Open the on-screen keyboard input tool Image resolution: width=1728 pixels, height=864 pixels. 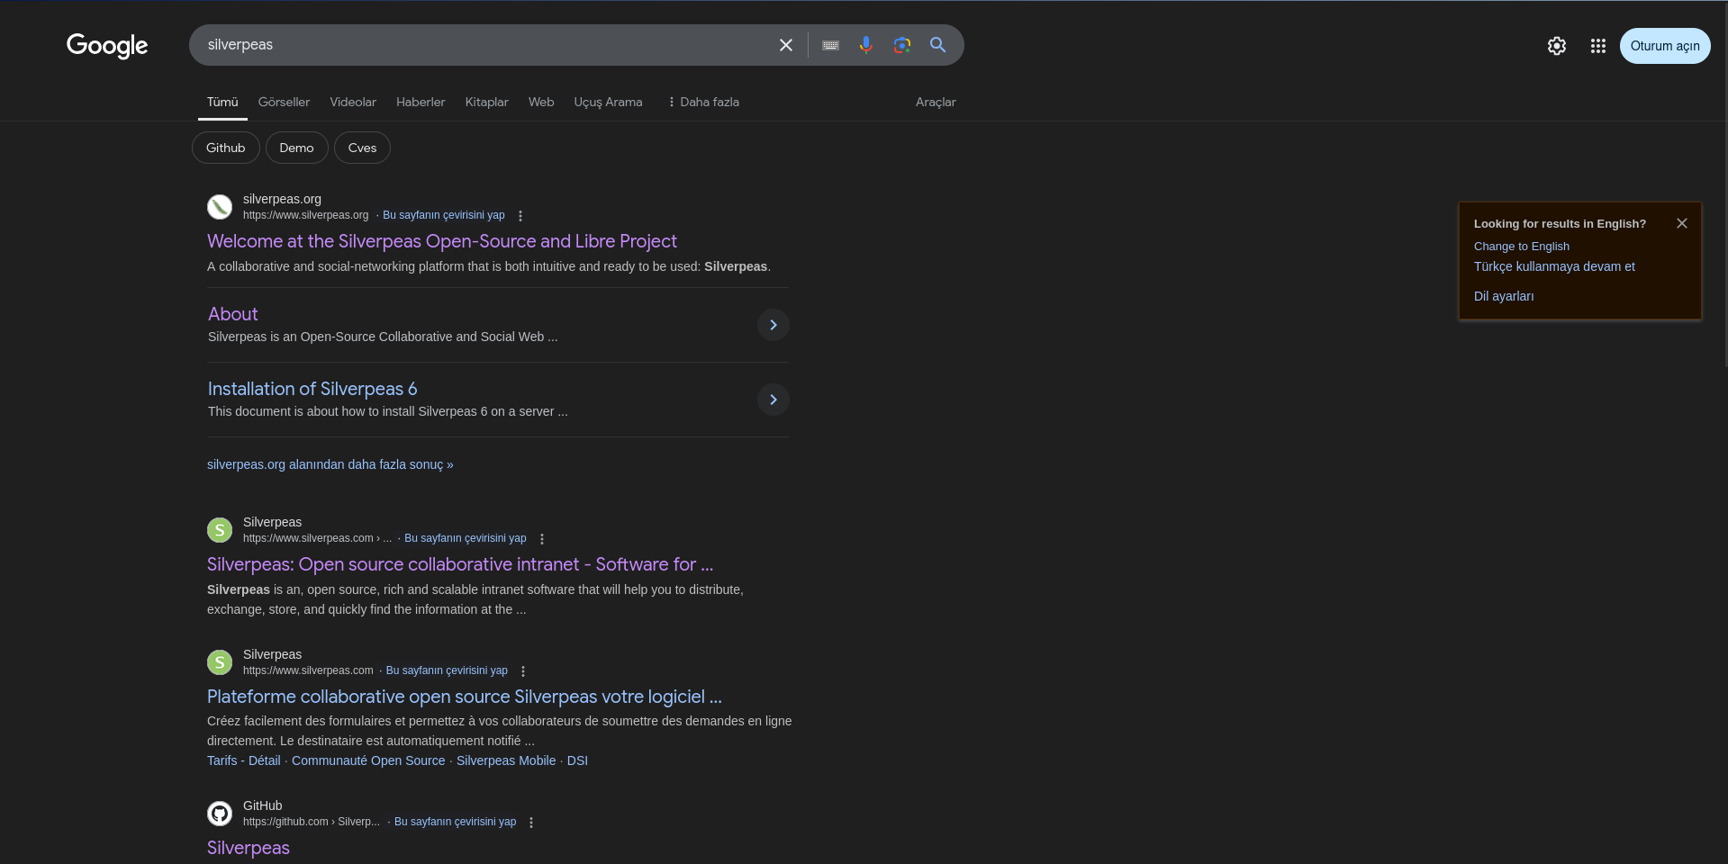coord(830,45)
